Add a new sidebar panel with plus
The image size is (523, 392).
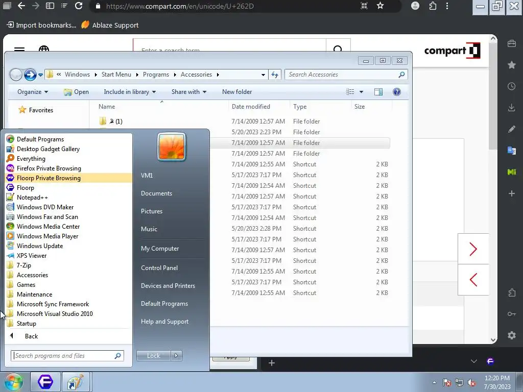512,193
